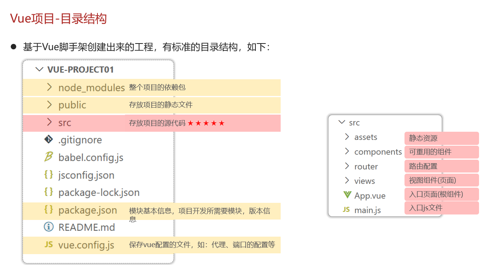Click the Babel icon beside babel.config.js

[x=49, y=157]
